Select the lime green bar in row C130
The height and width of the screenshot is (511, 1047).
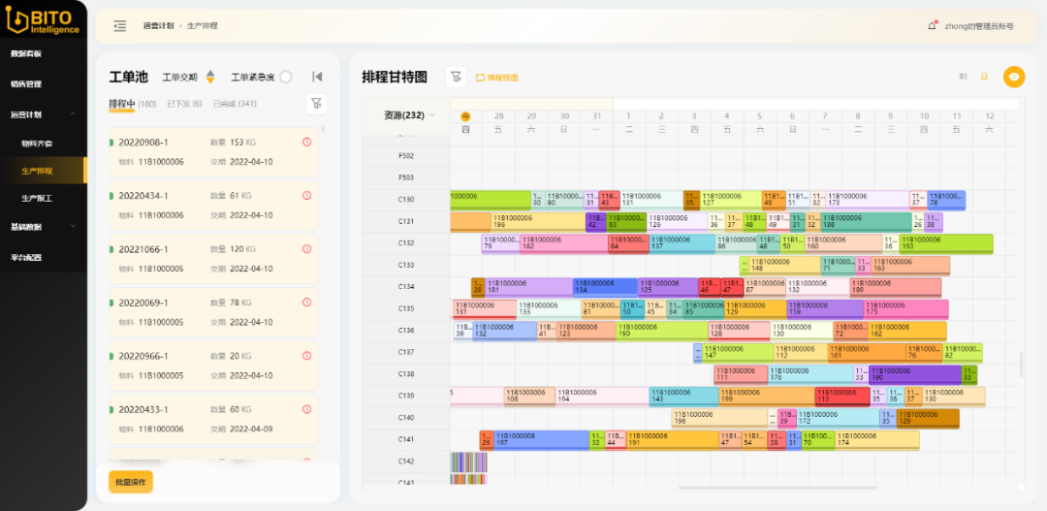[492, 200]
